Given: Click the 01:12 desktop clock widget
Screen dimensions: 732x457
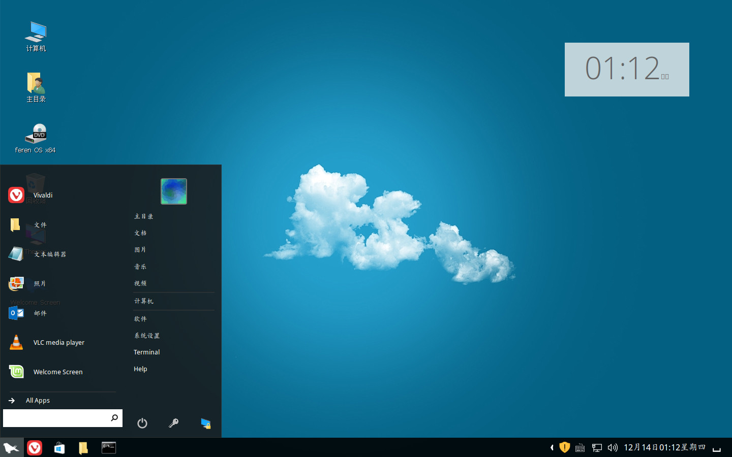Looking at the screenshot, I should (627, 70).
